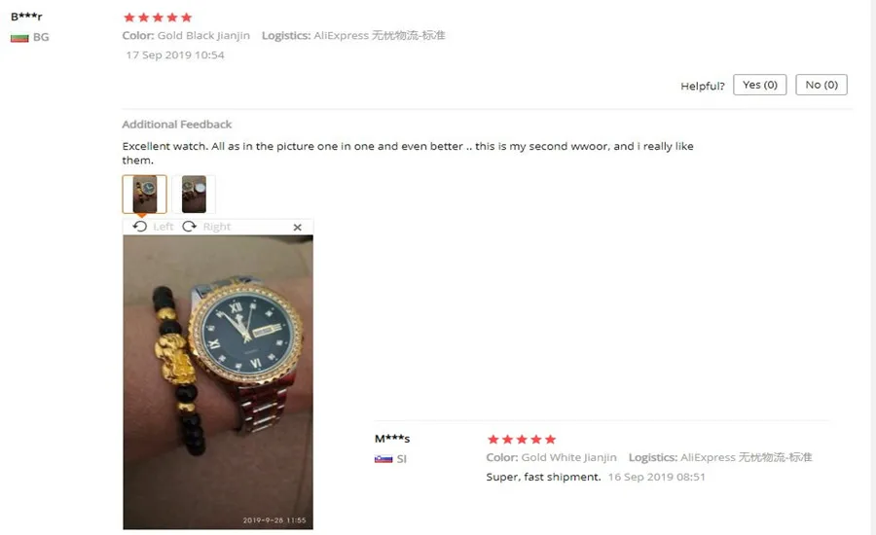Open the second watch photo thumbnail

[x=194, y=195]
